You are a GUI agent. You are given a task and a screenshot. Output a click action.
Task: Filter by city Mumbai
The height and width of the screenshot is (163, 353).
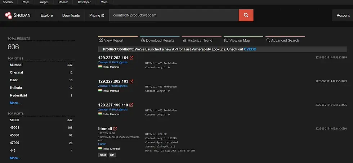tap(16, 65)
